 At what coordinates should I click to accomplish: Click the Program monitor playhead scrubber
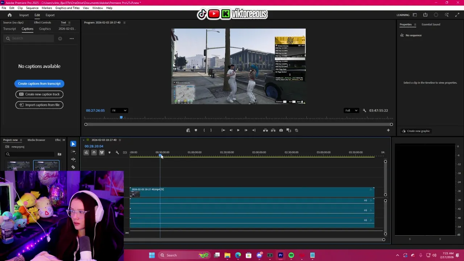coord(121,118)
